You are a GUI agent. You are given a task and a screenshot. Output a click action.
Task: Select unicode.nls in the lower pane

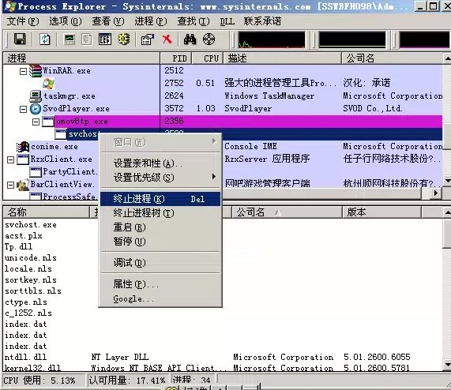pos(31,258)
